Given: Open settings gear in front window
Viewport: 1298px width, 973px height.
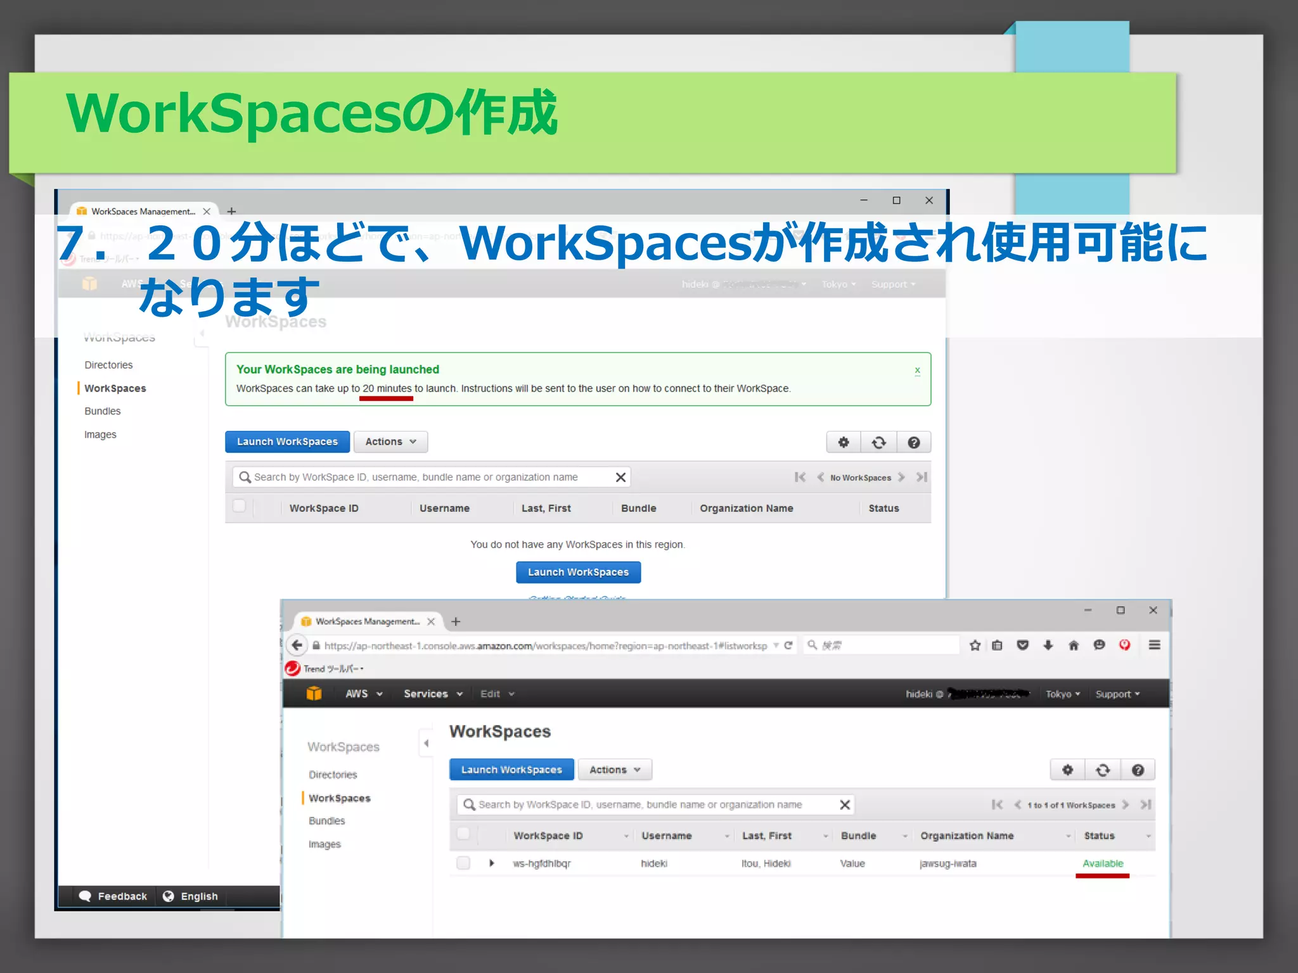Looking at the screenshot, I should (x=1068, y=770).
